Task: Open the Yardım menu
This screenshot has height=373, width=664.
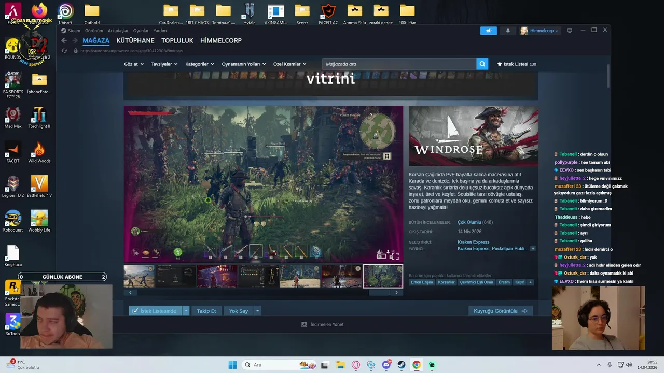Action: pos(160,31)
